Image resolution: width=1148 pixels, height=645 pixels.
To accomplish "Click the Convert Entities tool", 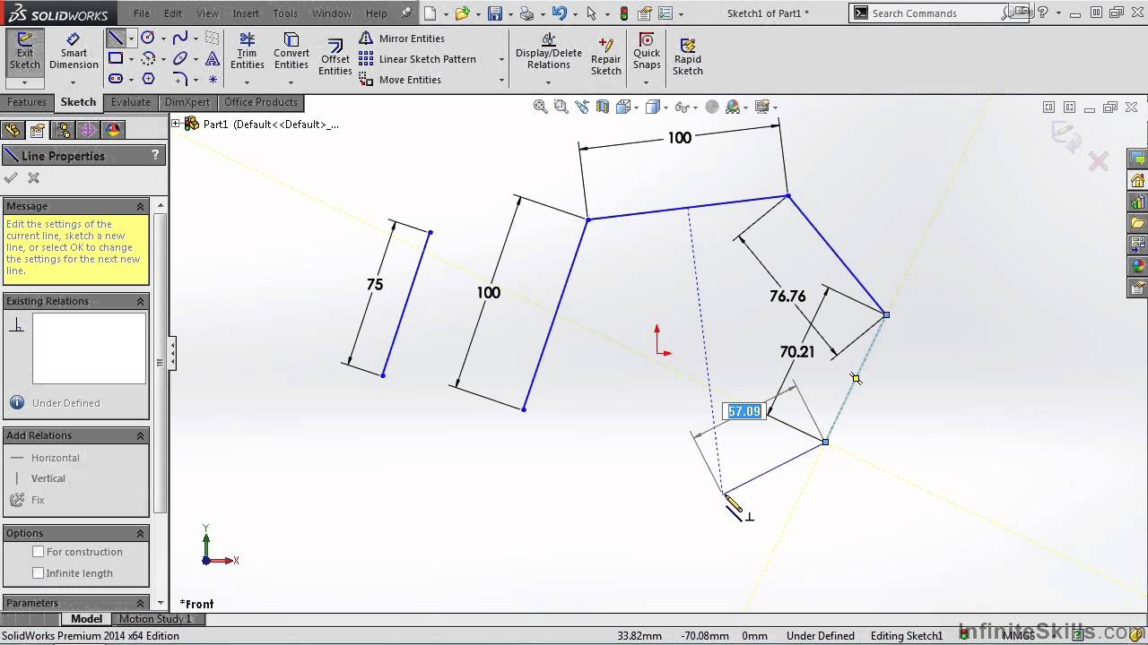I will point(291,51).
